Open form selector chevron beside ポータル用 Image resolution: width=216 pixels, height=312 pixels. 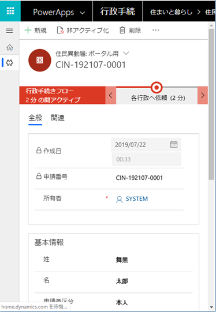tap(126, 53)
